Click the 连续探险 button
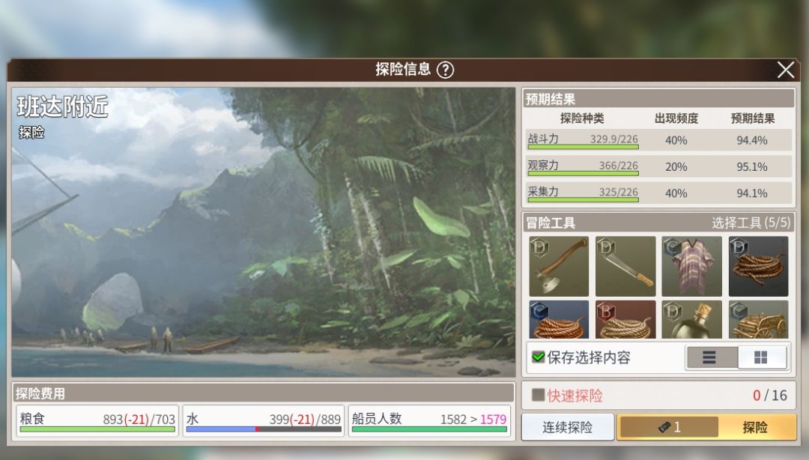 click(x=568, y=427)
